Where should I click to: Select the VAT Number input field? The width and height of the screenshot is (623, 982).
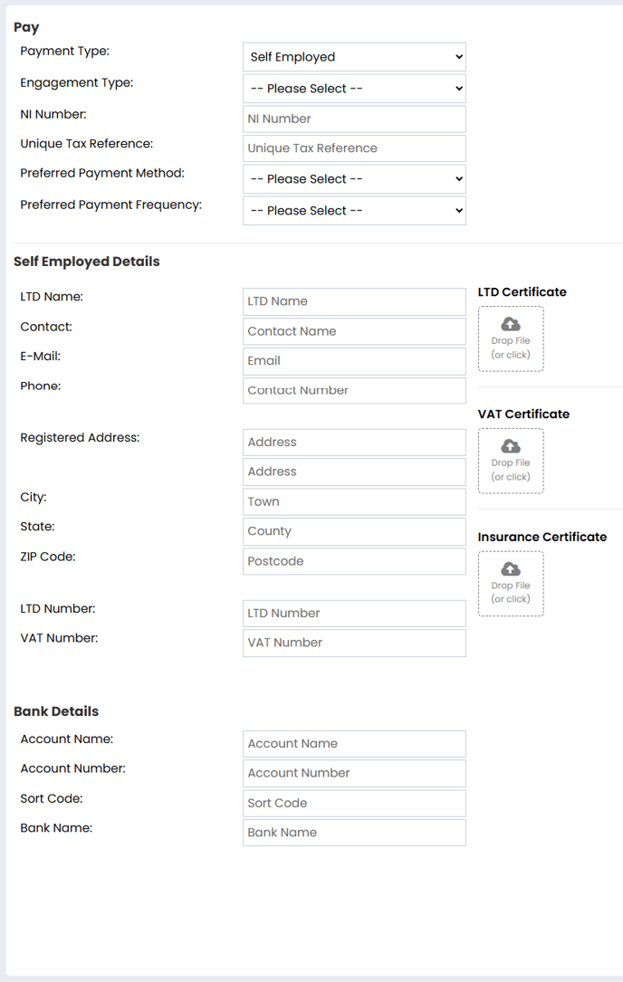pos(354,643)
